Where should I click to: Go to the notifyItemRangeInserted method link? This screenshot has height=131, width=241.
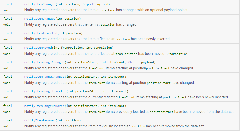(45, 91)
